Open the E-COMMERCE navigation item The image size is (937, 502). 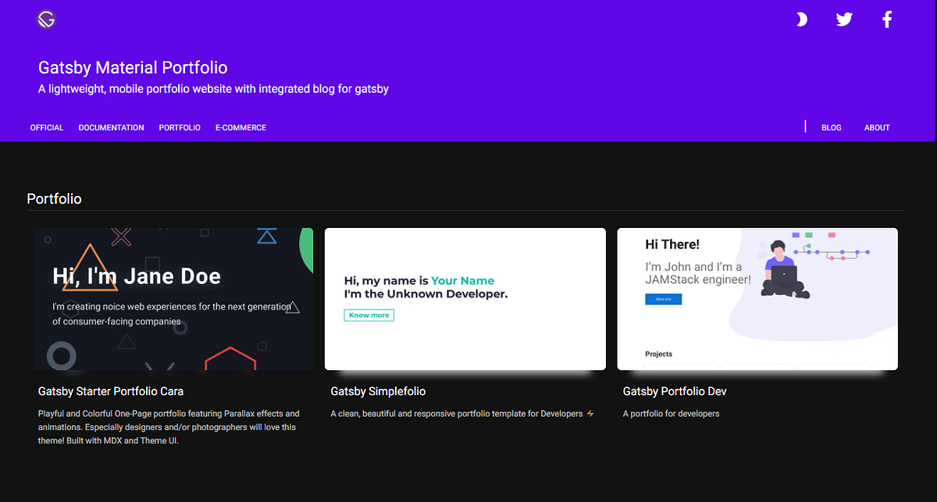tap(240, 127)
